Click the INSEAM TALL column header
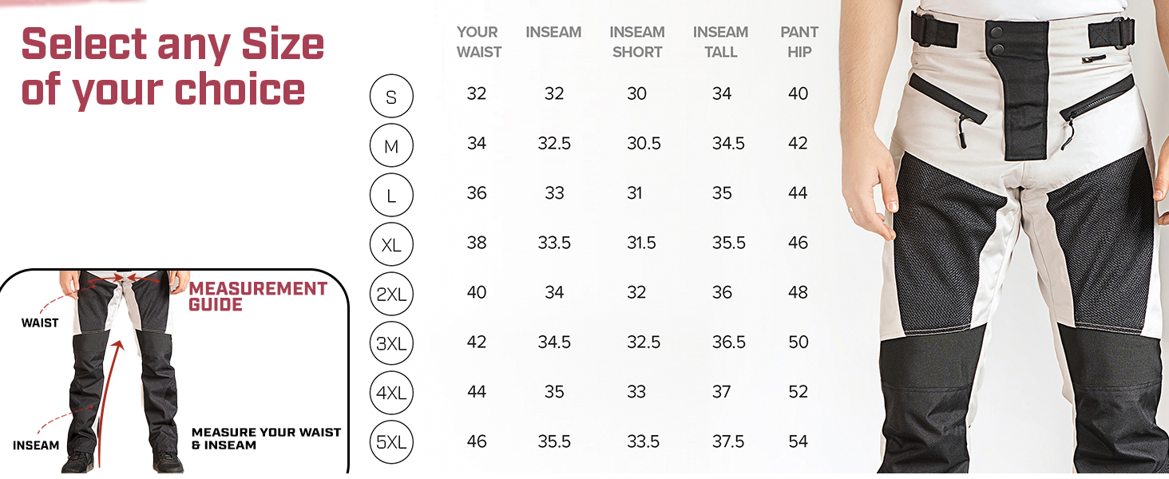The image size is (1169, 479). click(720, 42)
